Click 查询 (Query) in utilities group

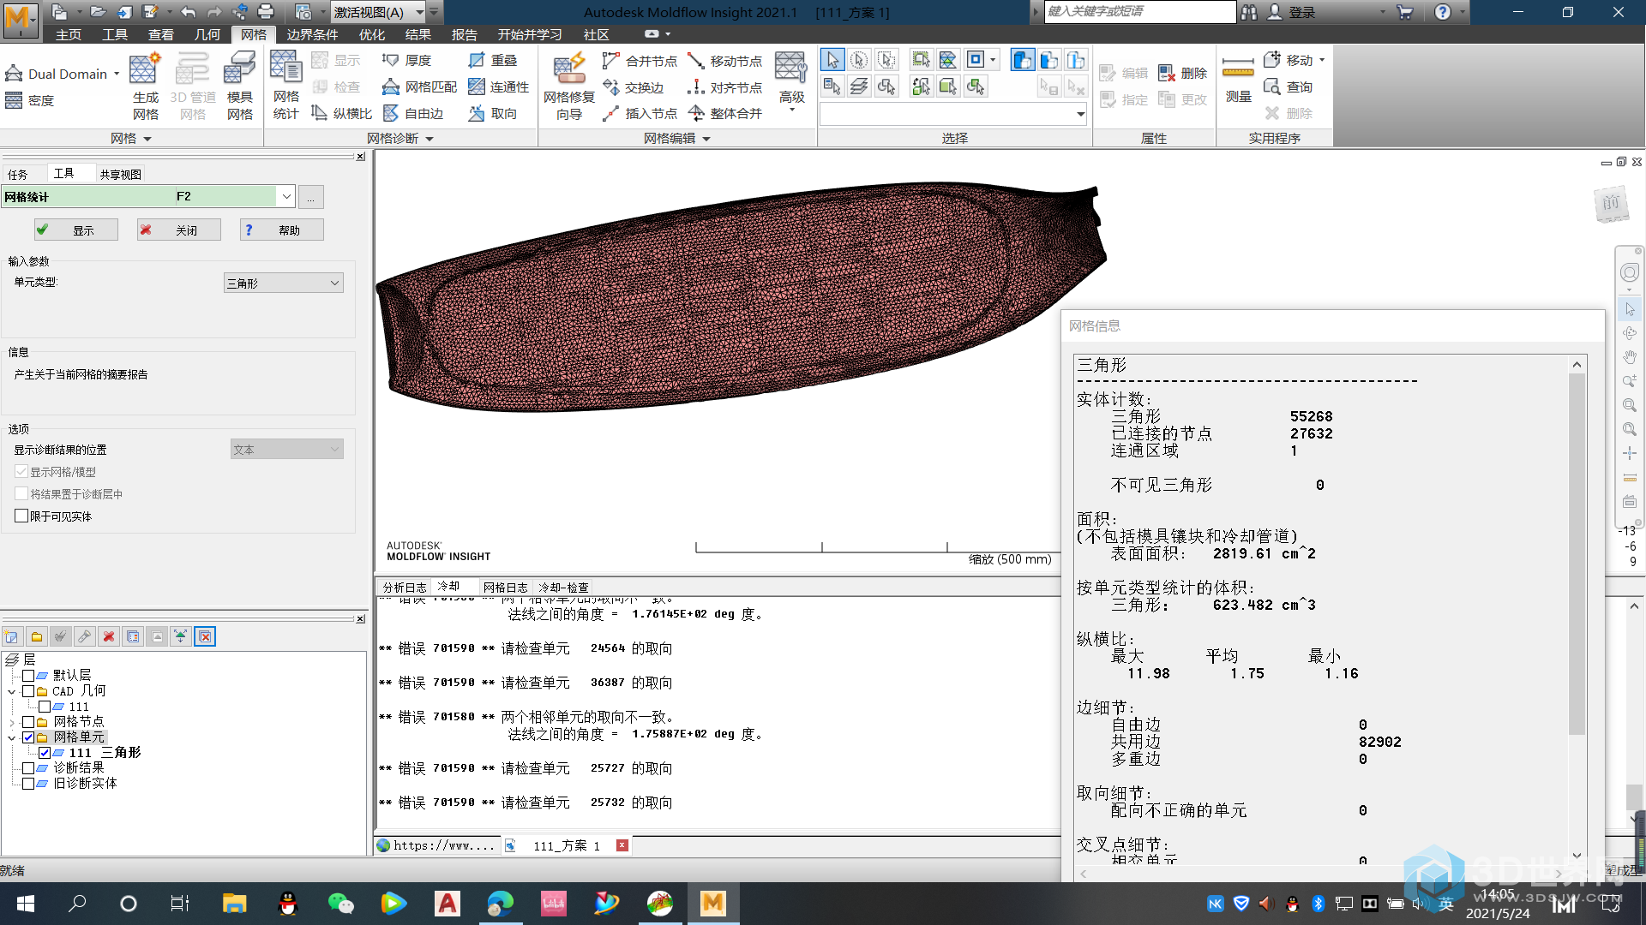pos(1289,87)
